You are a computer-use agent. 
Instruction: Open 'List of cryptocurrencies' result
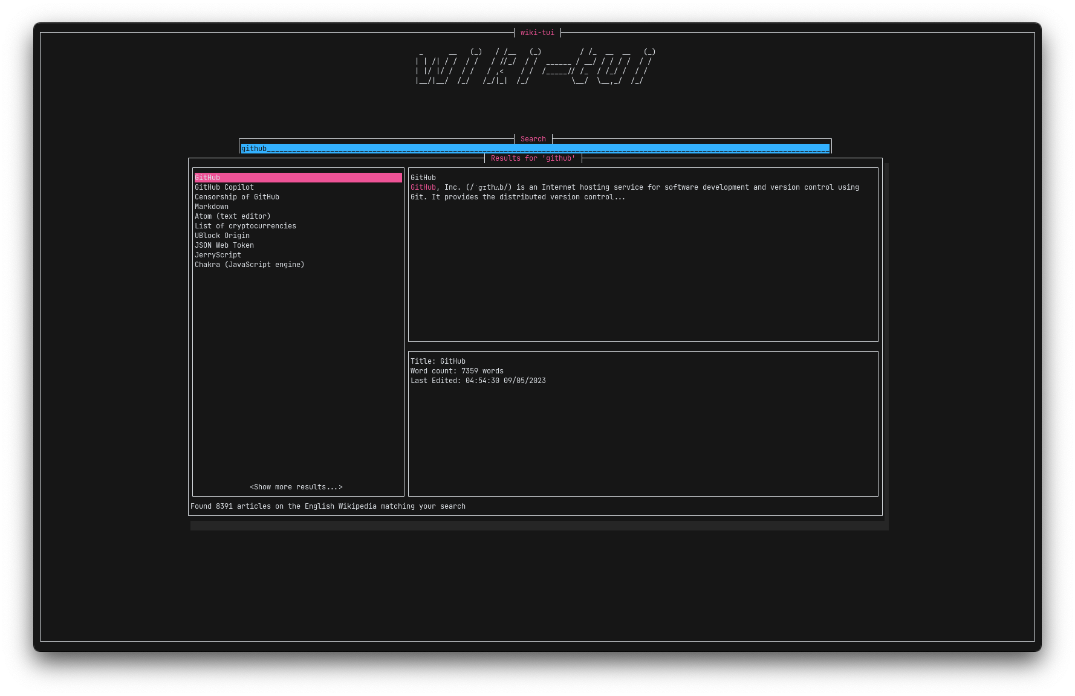pos(245,226)
